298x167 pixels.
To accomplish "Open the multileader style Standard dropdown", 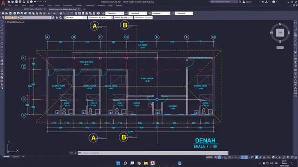I will [184, 13].
